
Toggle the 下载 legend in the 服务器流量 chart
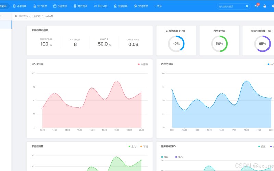(x=144, y=147)
